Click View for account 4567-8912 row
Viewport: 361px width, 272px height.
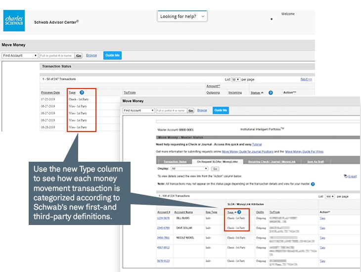[x=322, y=248]
